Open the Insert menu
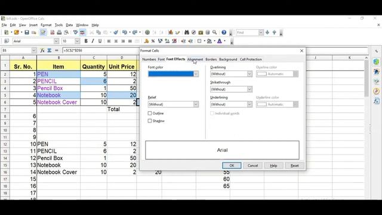 pos(33,25)
